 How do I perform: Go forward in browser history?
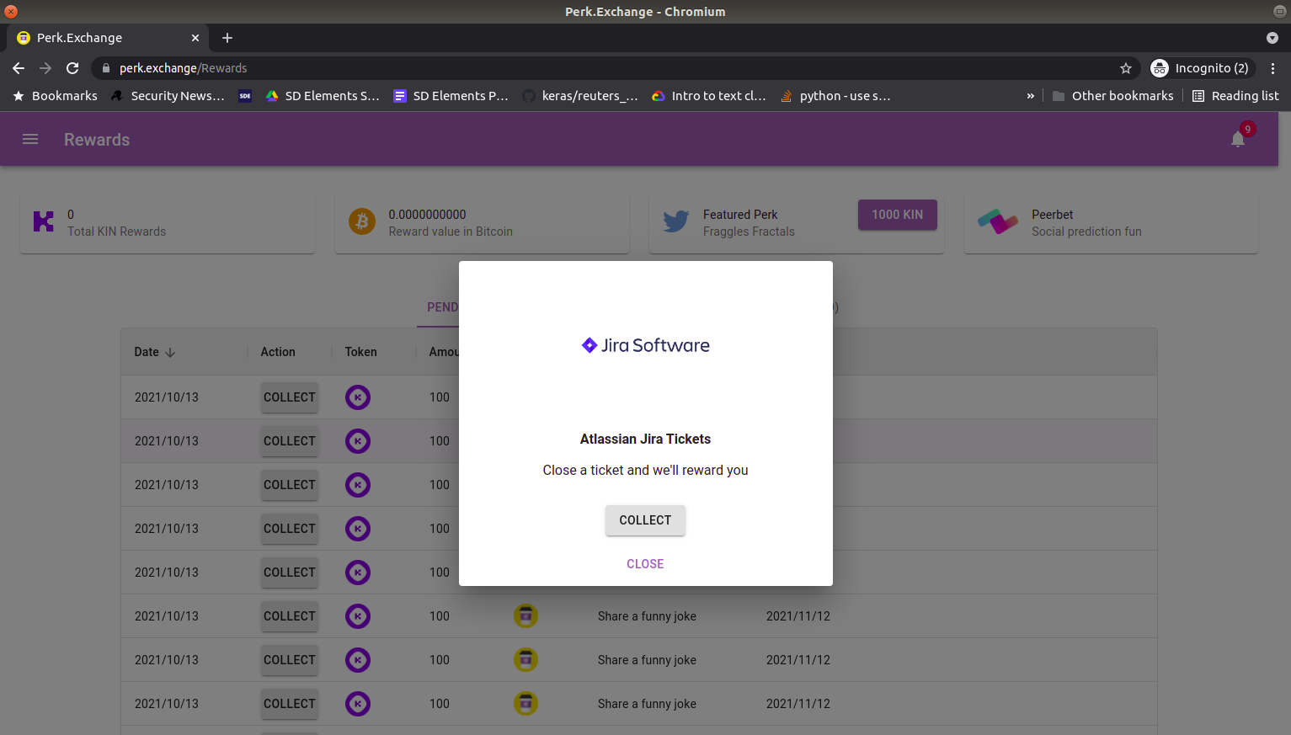point(45,68)
